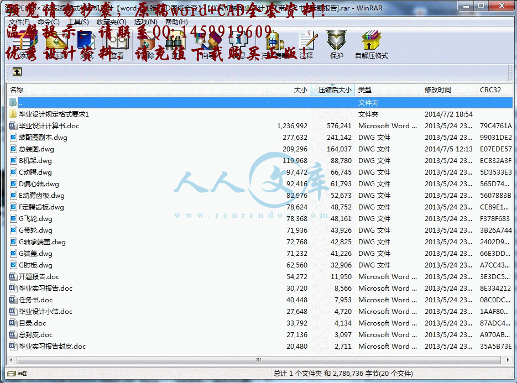Screen dimensions: 517x383
Task: Open the 命令(C) menu
Action: pyautogui.click(x=49, y=22)
